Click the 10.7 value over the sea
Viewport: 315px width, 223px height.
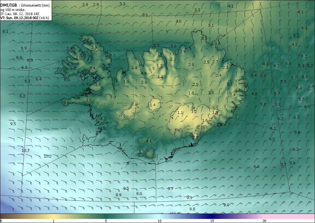(x=26, y=150)
